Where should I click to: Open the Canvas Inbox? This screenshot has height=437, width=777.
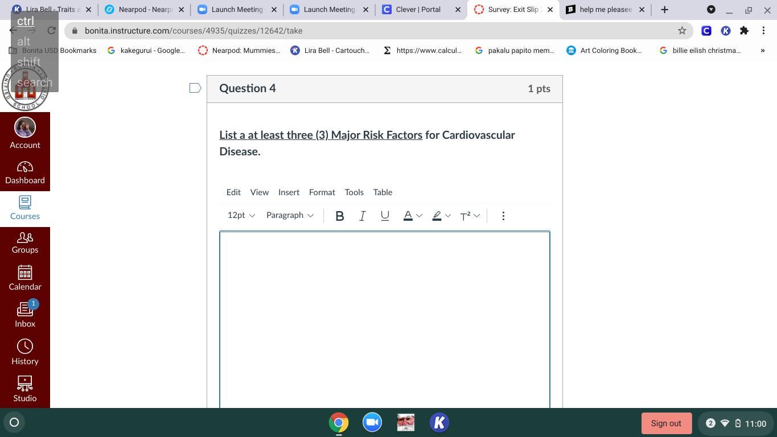click(x=25, y=315)
